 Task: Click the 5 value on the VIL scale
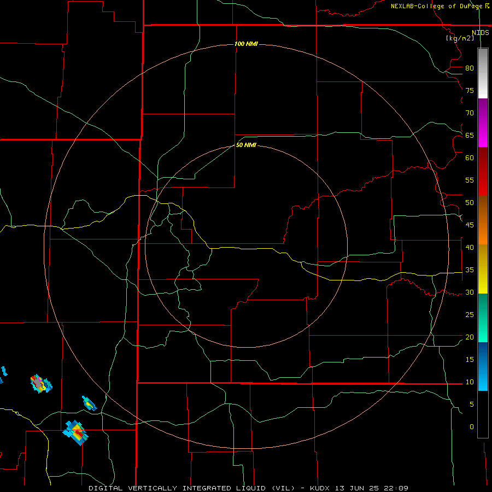(x=472, y=405)
